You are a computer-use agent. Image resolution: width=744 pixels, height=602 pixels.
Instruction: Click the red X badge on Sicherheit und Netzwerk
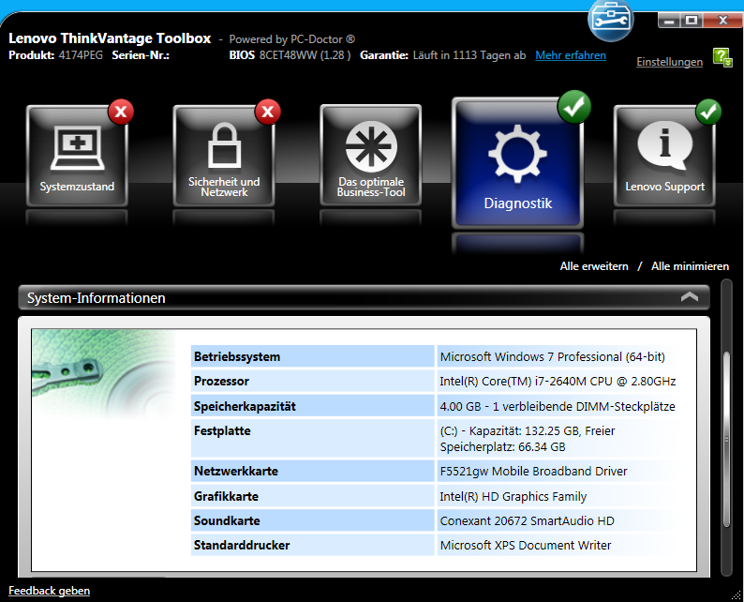click(268, 112)
